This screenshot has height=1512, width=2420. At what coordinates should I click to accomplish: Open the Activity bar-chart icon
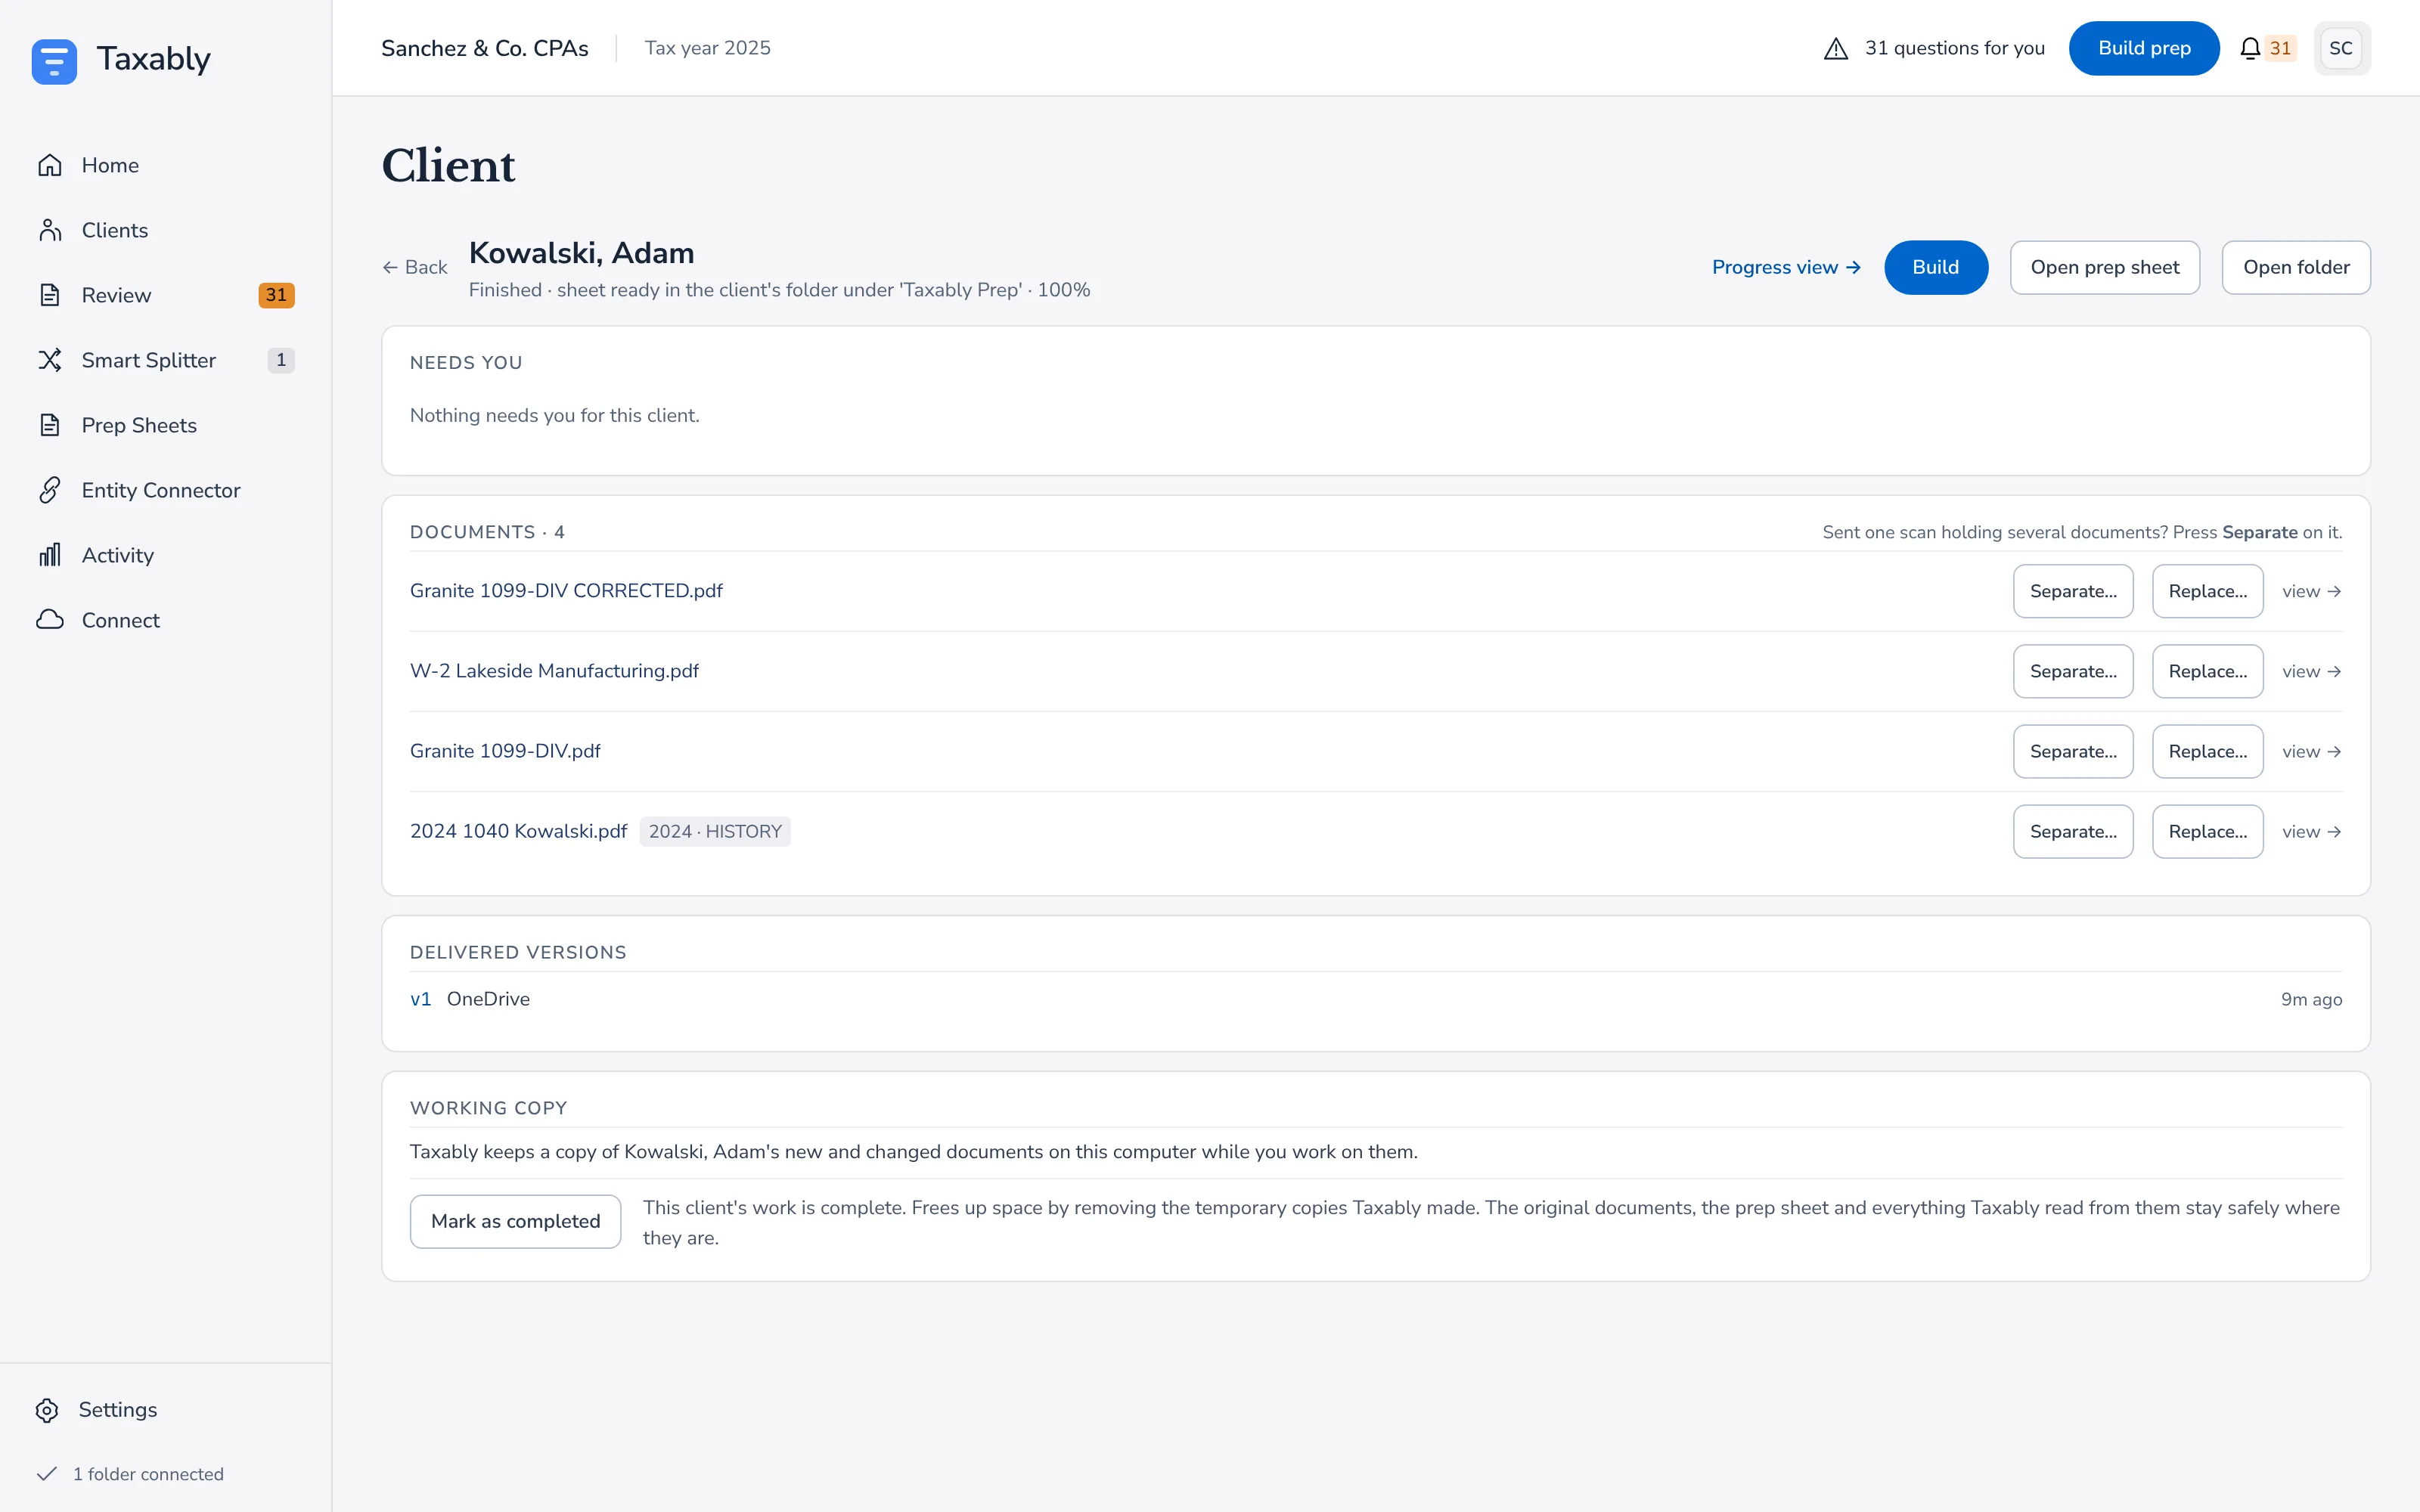(x=50, y=555)
